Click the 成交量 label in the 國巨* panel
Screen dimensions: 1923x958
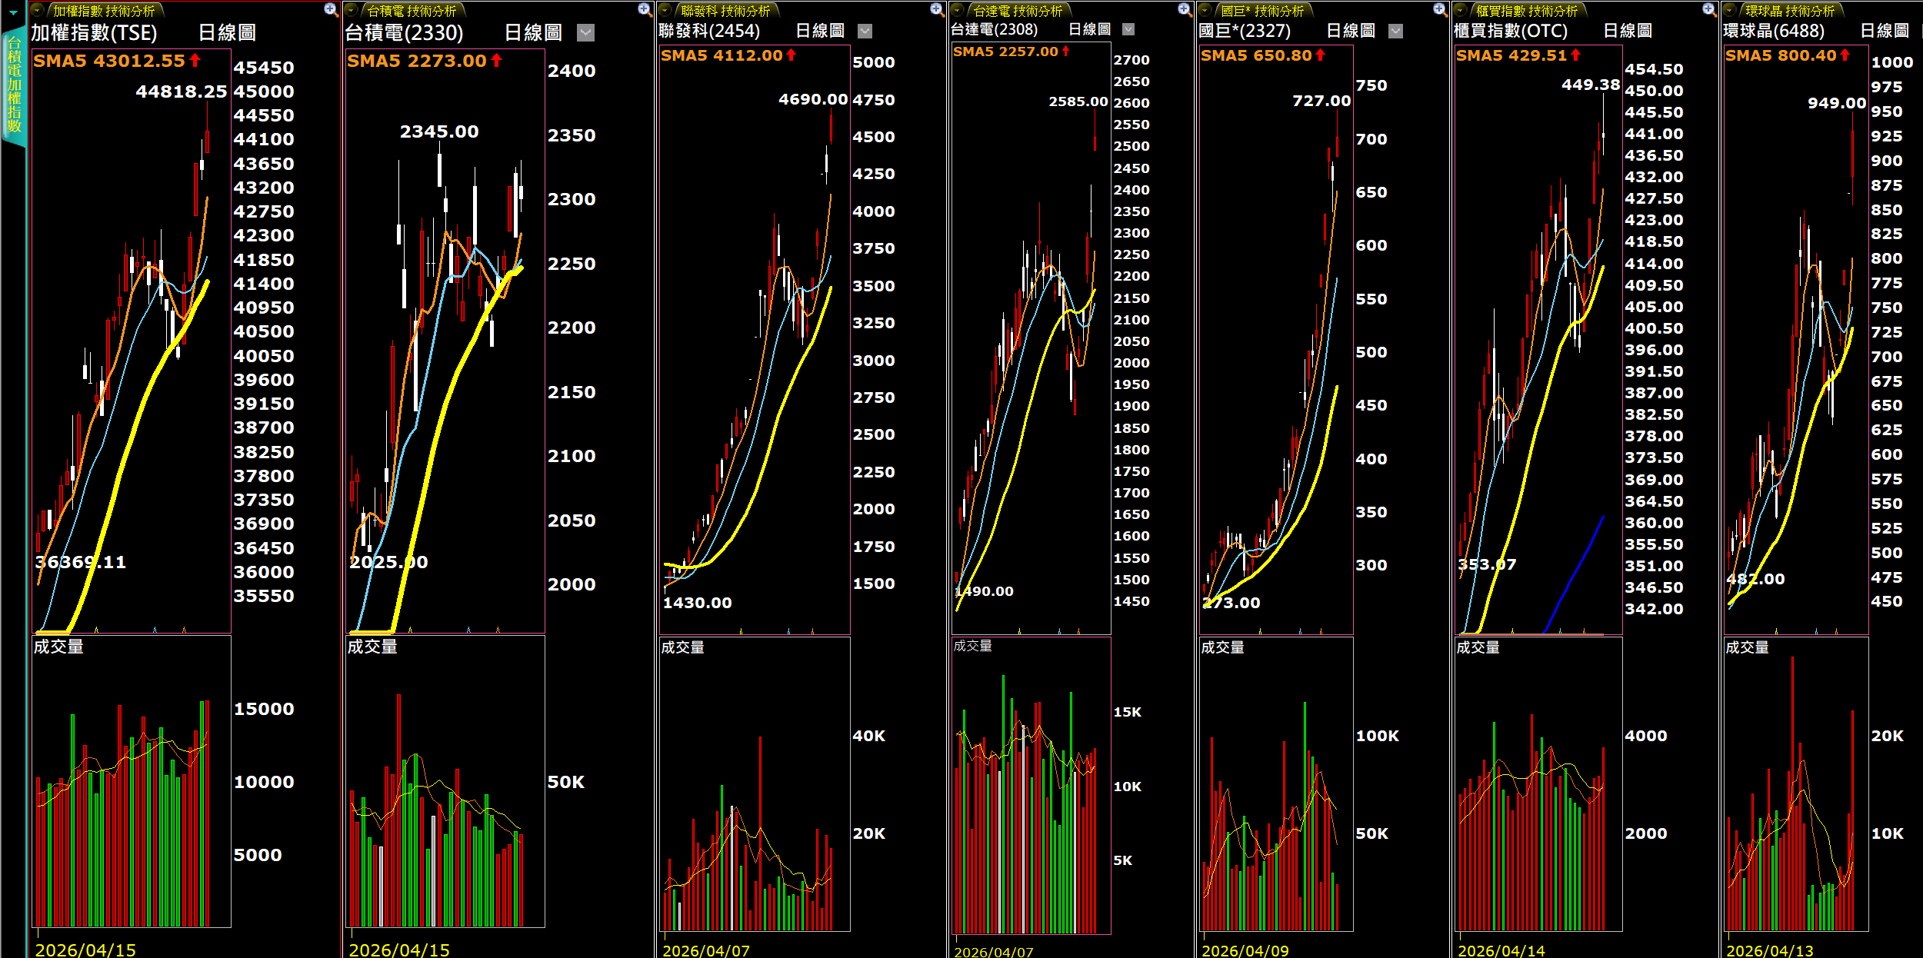[1223, 647]
